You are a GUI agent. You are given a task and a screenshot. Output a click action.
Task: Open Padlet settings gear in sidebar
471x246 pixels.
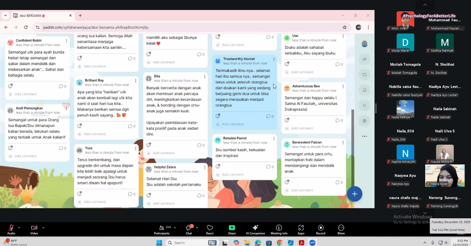click(364, 121)
